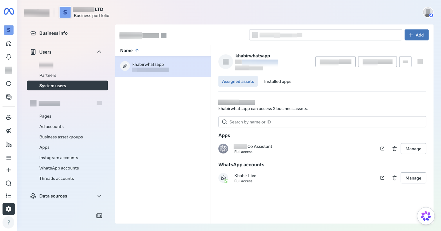Open Business asset groups in sidebar
Viewport: 441px width, 231px height.
click(x=61, y=137)
